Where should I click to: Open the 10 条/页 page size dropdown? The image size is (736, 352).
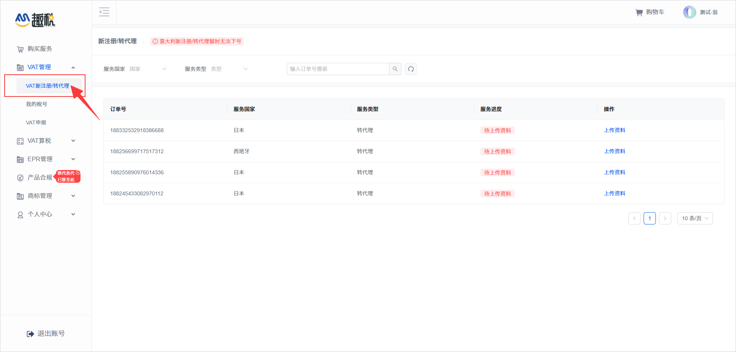pos(695,218)
